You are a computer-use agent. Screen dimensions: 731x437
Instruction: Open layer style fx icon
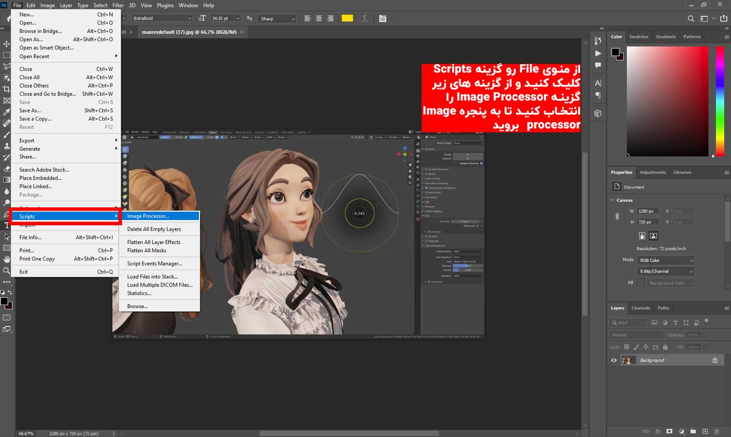click(x=658, y=431)
